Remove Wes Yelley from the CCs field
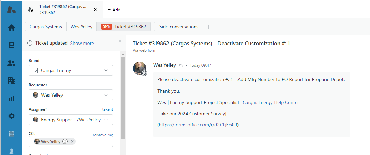This screenshot has width=370, height=155. point(72,141)
